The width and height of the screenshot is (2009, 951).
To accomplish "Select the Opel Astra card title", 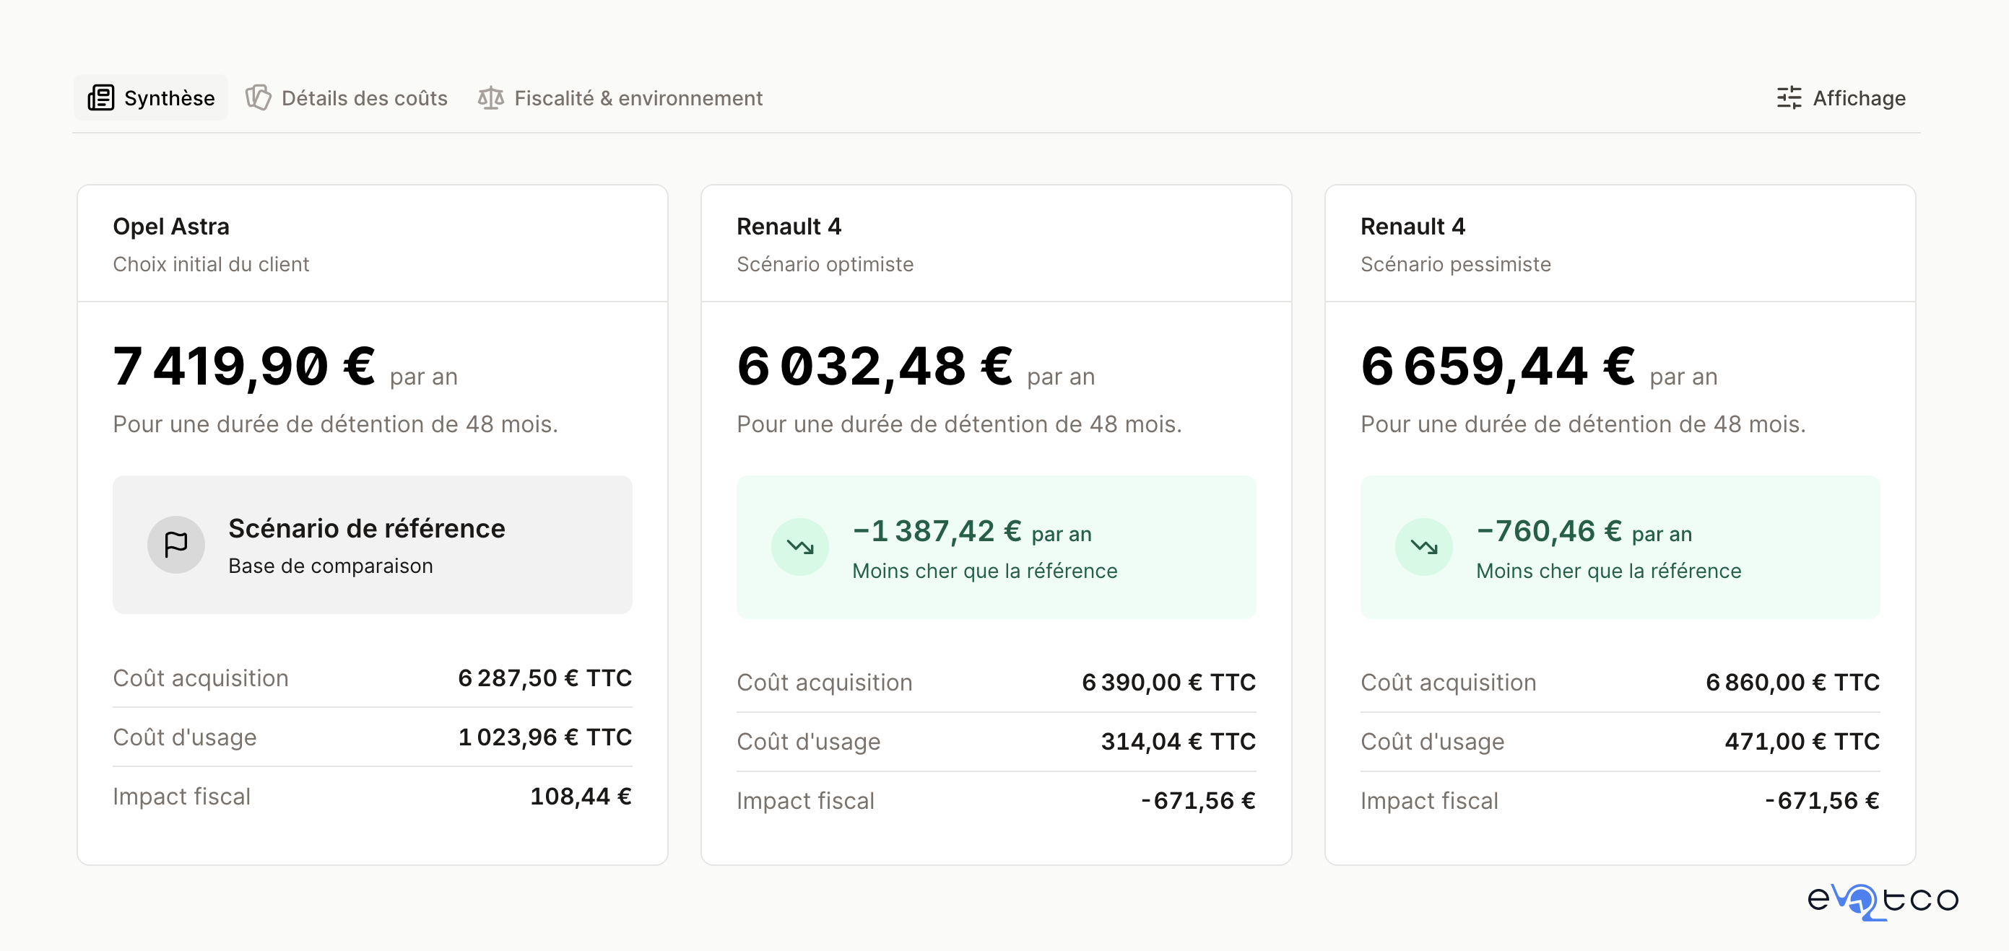I will 171,226.
